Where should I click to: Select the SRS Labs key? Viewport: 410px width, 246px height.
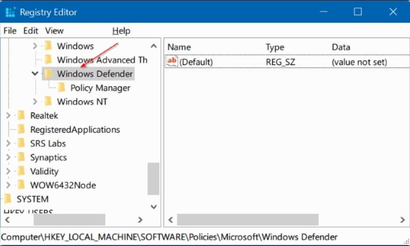point(48,143)
